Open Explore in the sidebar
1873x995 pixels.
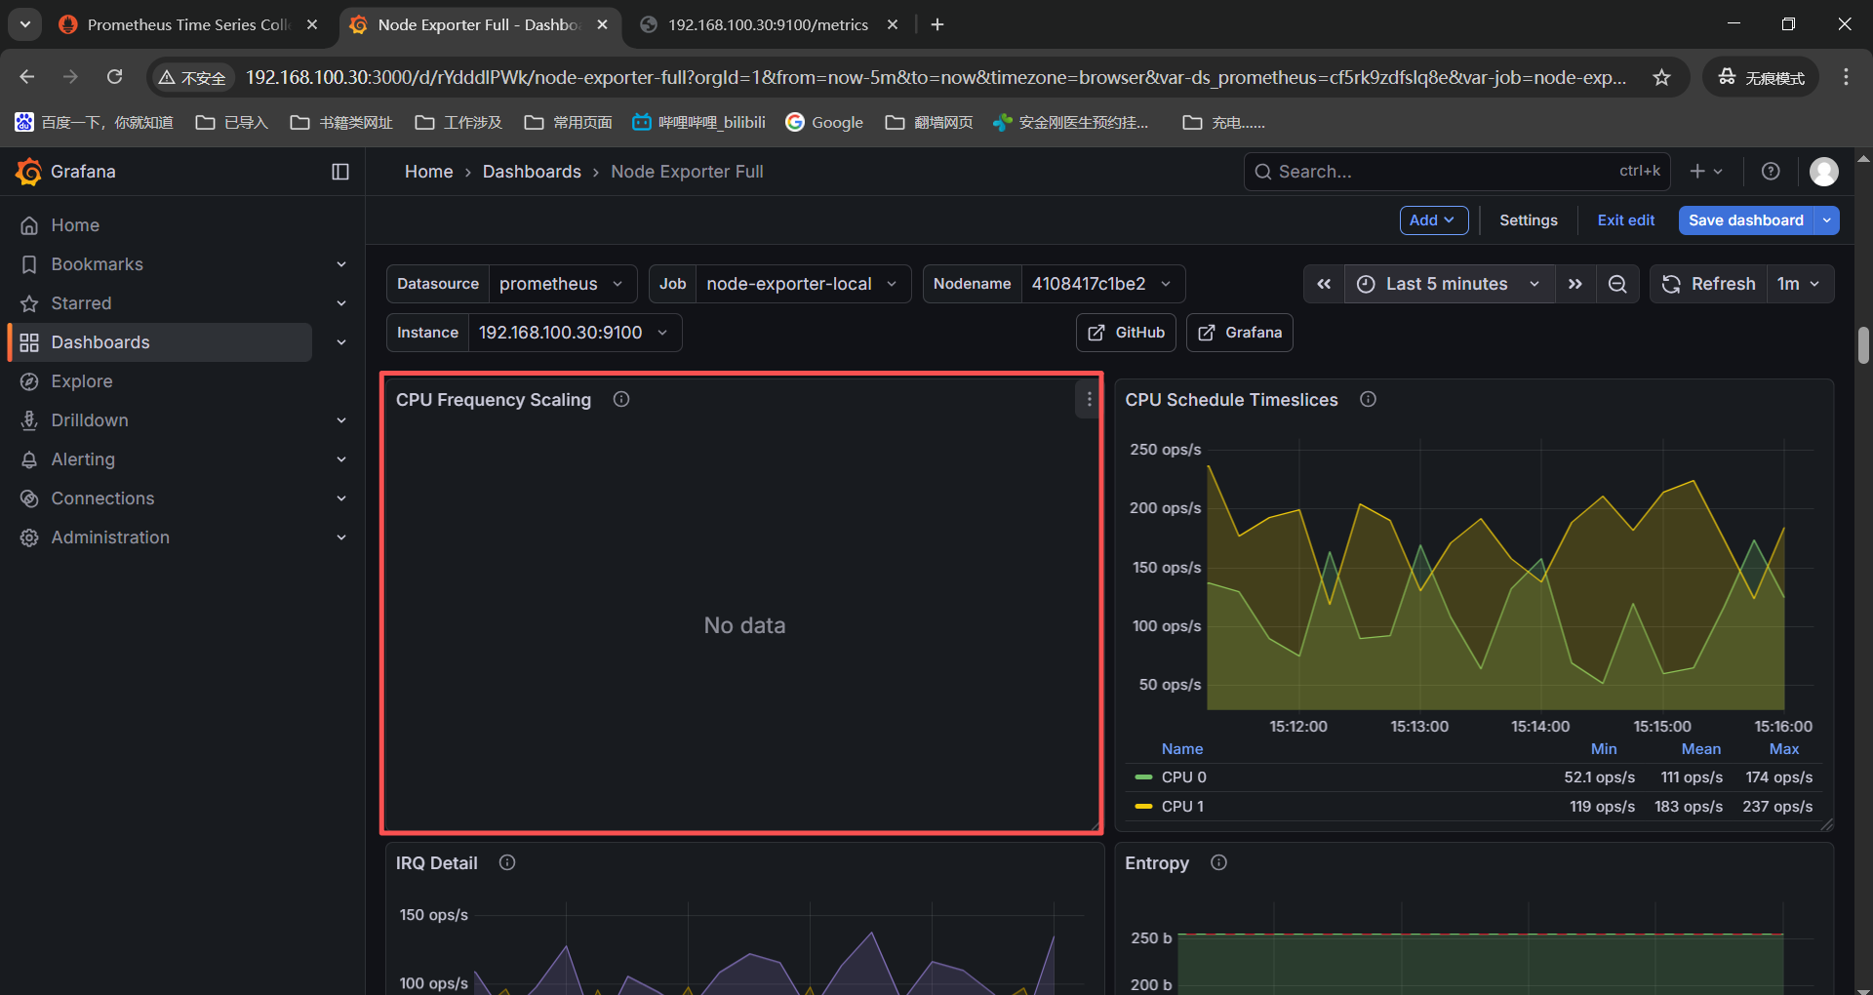click(x=82, y=381)
